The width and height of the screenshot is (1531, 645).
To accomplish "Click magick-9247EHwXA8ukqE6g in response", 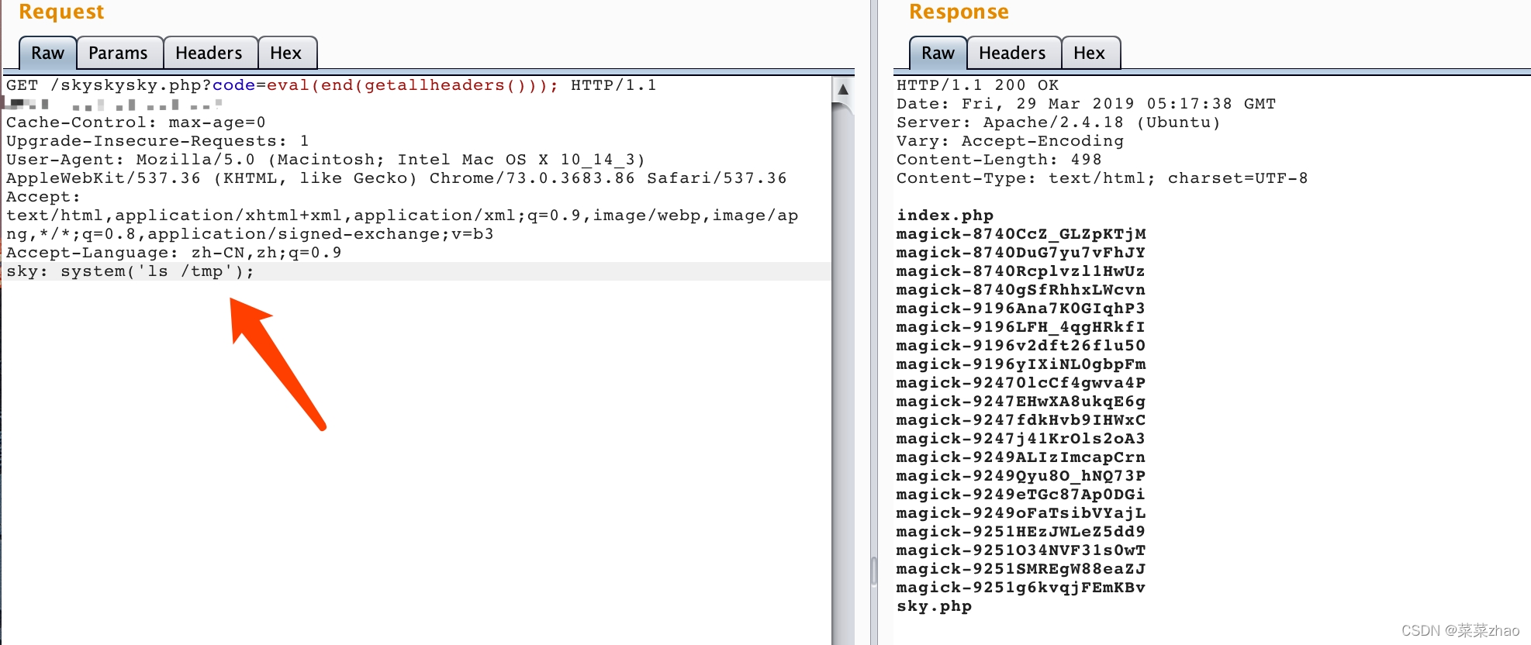I will [x=1021, y=402].
